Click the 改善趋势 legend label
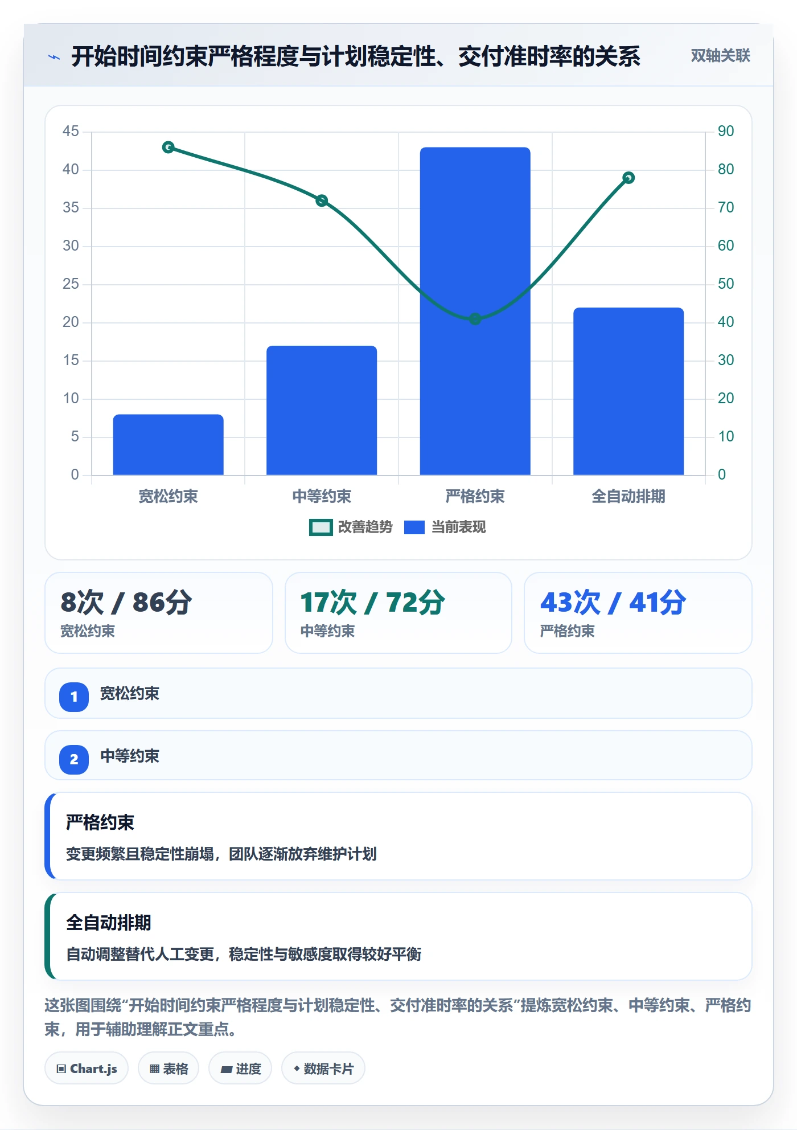 [x=365, y=527]
